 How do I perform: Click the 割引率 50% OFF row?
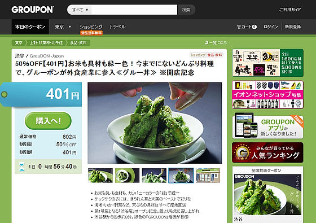click(48, 145)
